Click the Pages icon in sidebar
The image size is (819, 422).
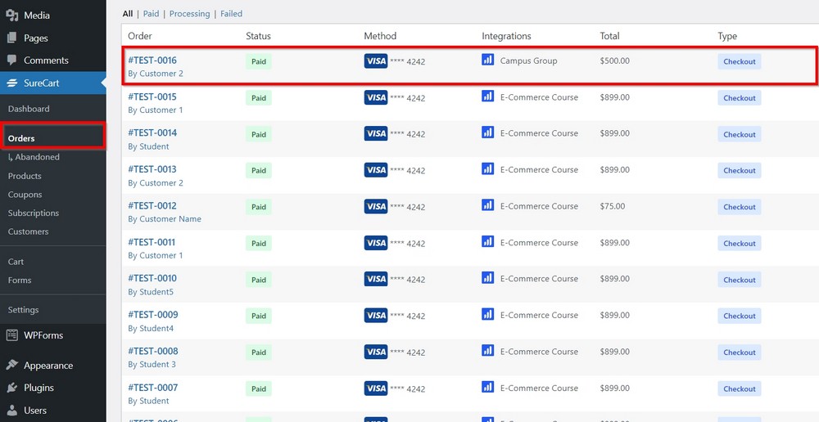pyautogui.click(x=12, y=38)
